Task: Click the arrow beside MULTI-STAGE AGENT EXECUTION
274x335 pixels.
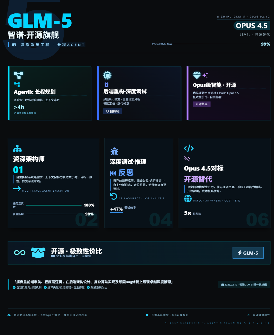Action: click(17, 189)
